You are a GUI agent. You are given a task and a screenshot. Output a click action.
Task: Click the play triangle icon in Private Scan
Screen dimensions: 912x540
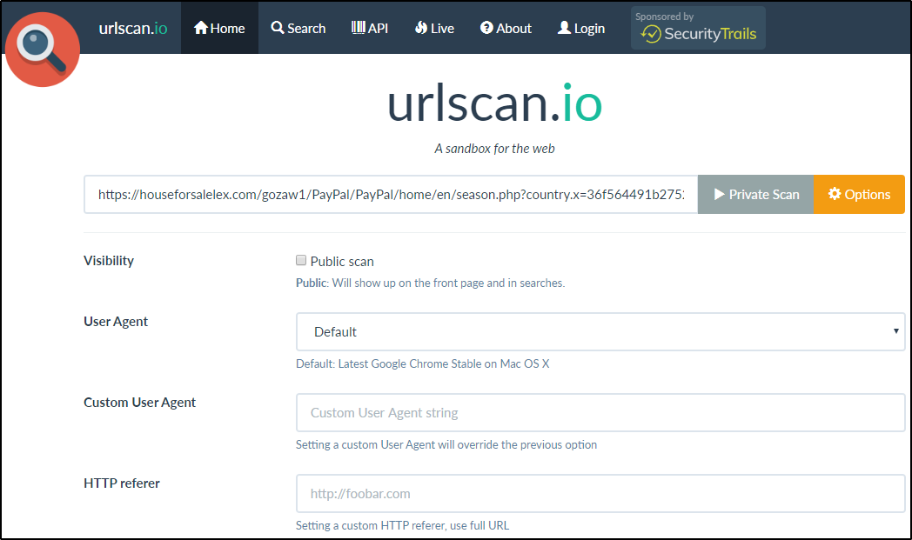coord(720,194)
